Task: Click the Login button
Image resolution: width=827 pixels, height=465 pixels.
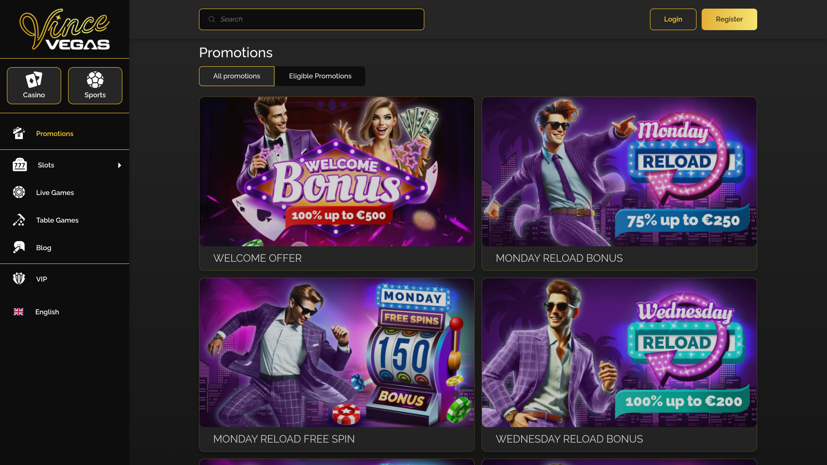Action: [673, 19]
